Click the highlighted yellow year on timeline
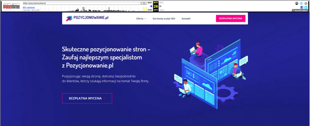 [145, 9]
